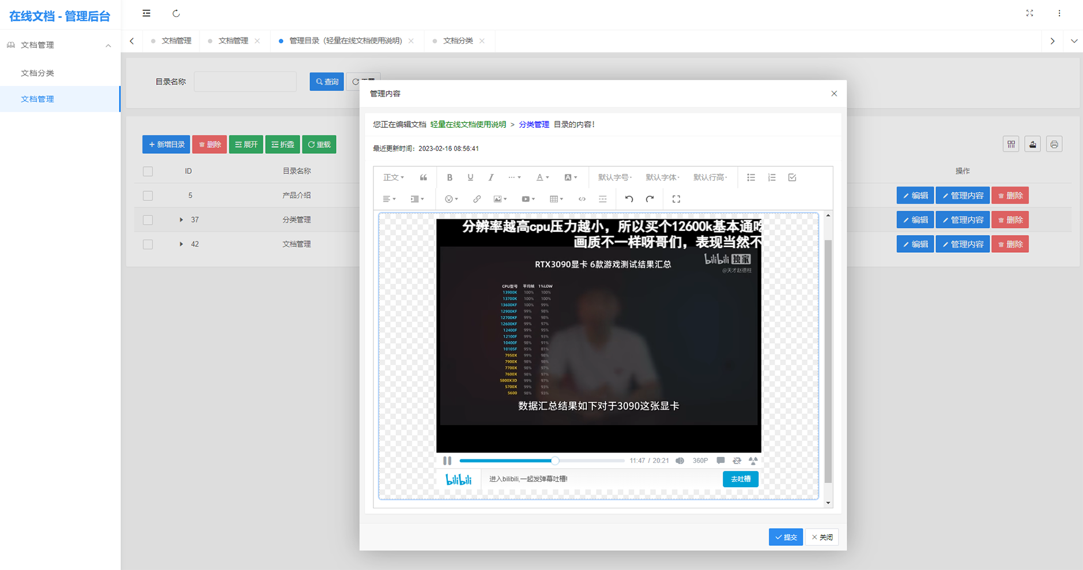The image size is (1083, 570).
Task: Enter fullscreen editing mode
Action: click(676, 199)
